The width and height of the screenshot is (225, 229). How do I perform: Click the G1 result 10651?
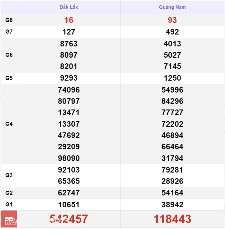[x=69, y=205]
